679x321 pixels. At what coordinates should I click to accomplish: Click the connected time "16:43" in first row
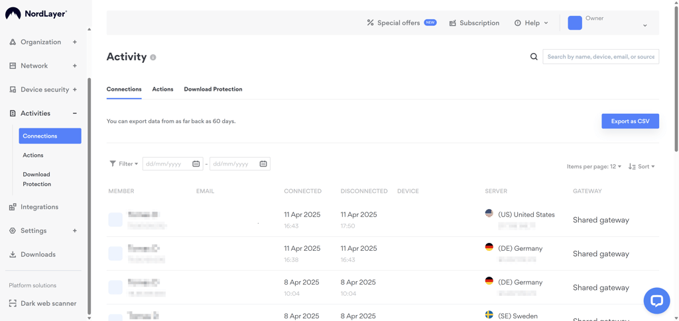tap(292, 226)
